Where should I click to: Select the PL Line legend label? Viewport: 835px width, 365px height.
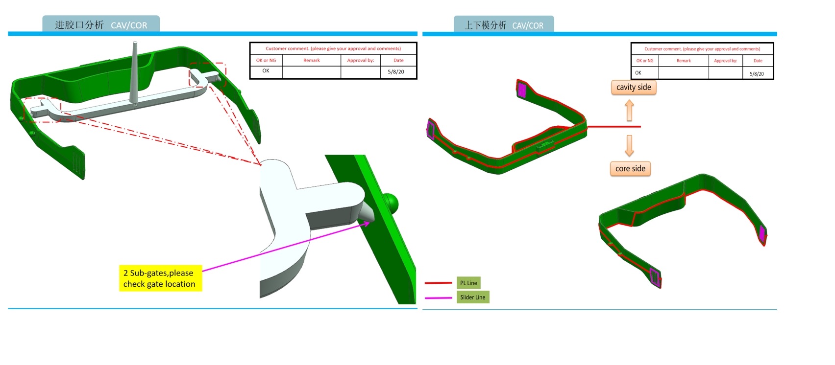pos(468,283)
